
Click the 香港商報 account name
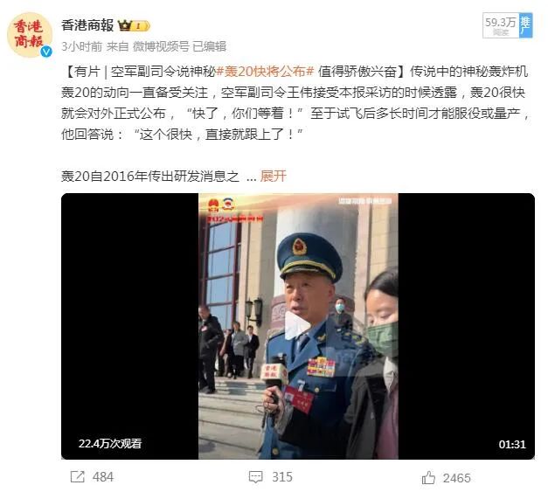pyautogui.click(x=87, y=25)
